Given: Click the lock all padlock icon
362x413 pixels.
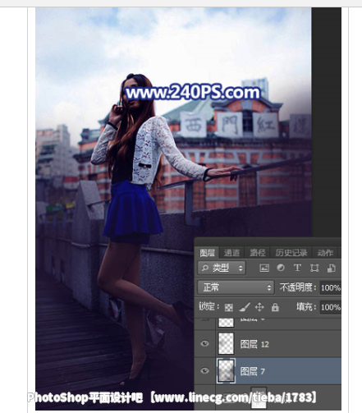Looking at the screenshot, I should coord(275,307).
